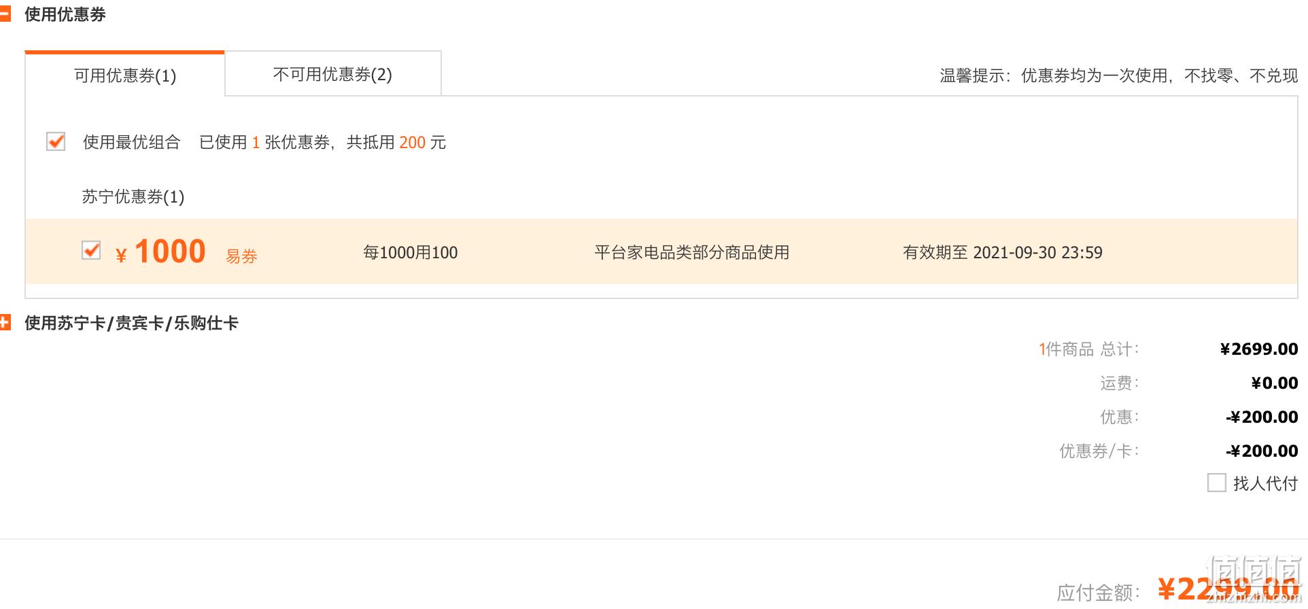The height and width of the screenshot is (609, 1308).
Task: Click the ¥1000 coupon amount
Action: [x=161, y=251]
